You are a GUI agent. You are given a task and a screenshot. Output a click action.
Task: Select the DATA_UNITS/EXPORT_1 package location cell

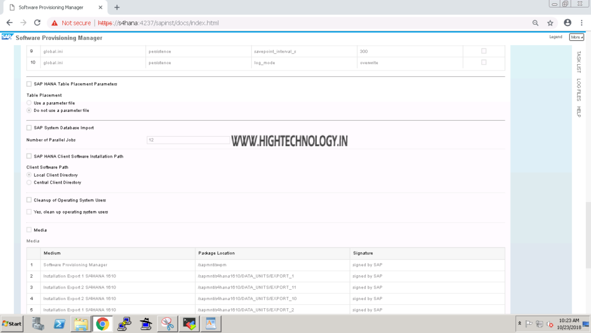(x=272, y=276)
